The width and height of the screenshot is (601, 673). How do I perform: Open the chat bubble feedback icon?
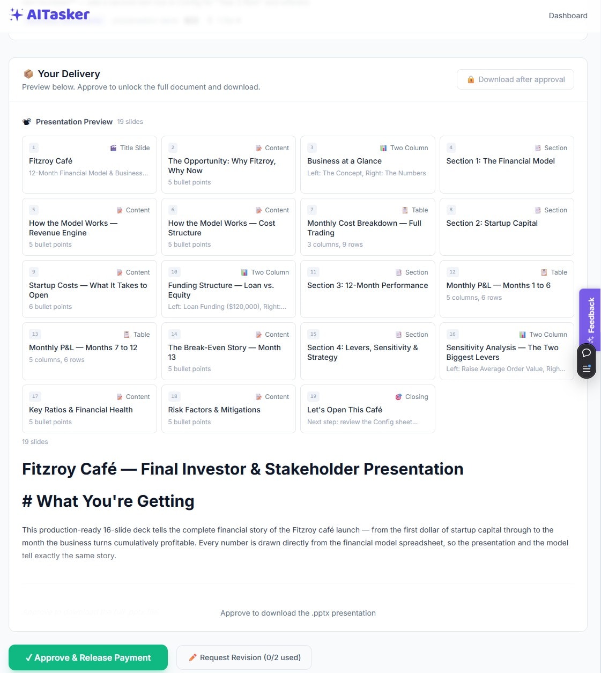(x=587, y=353)
